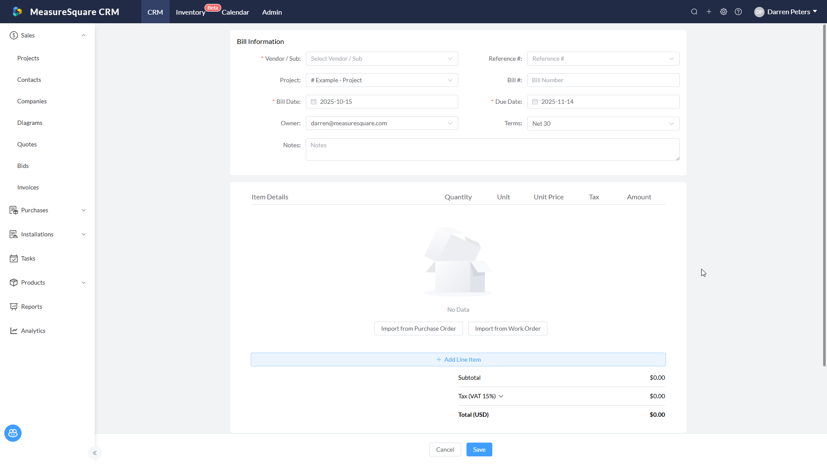Screen dimensions: 827x465
Task: Open the Vendor / Sub dropdown
Action: 381,59
